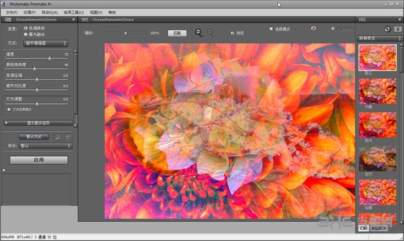This screenshot has width=404, height=241.
Task: Click the flower preview image
Action: 229,131
